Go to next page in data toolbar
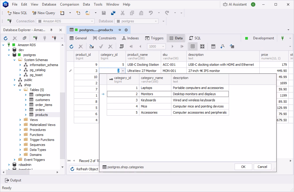This screenshot has width=294, height=192. tap(173, 46)
